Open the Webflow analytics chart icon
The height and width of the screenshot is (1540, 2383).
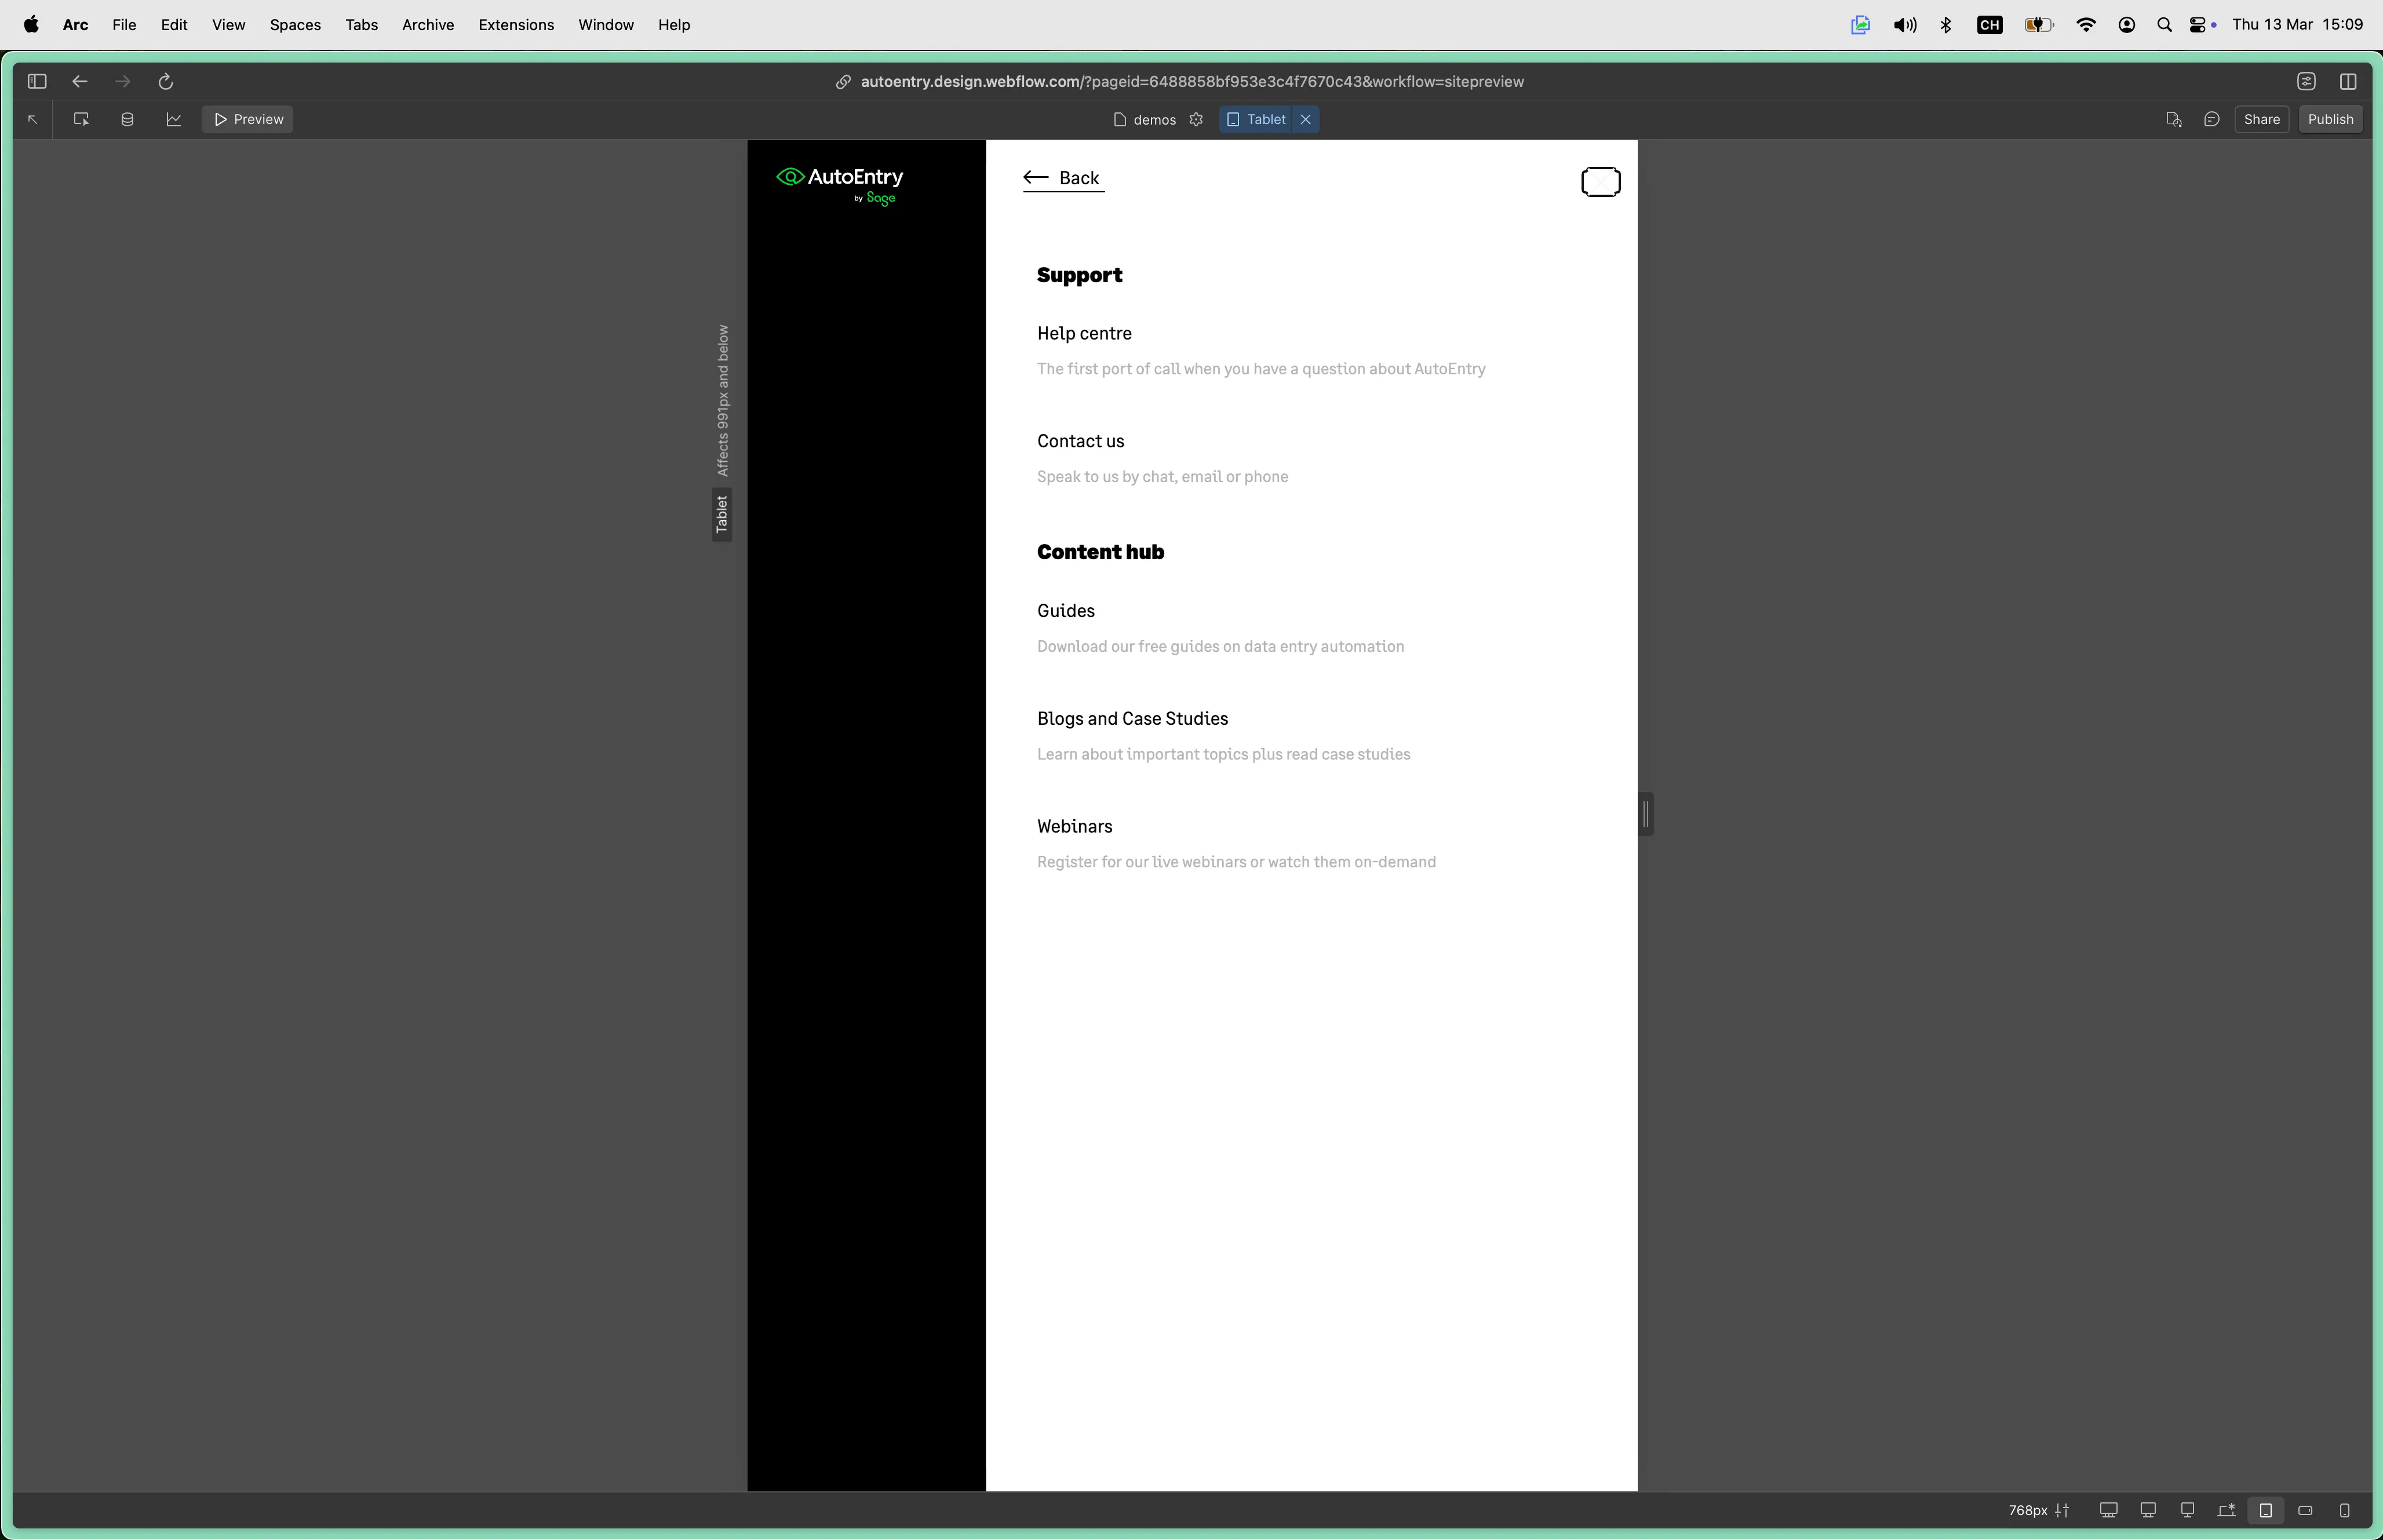tap(174, 119)
